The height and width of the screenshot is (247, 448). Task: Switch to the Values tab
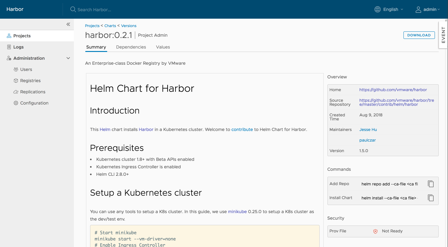(x=163, y=47)
